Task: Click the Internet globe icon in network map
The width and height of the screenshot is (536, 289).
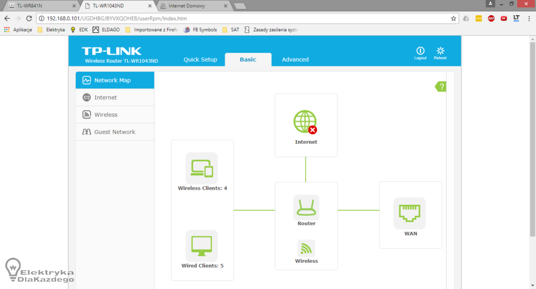Action: [x=305, y=122]
